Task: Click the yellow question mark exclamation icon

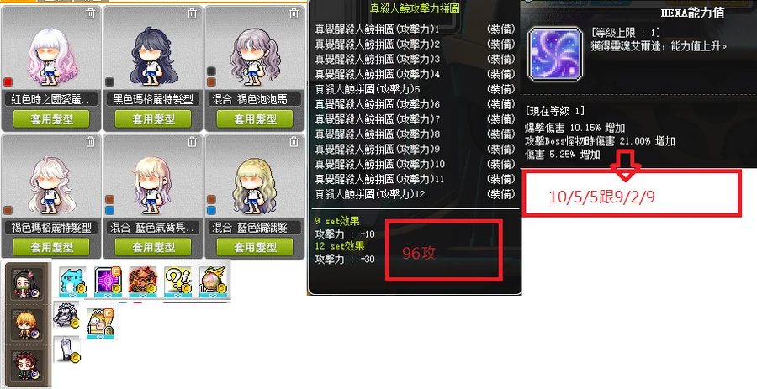Action: [x=177, y=281]
